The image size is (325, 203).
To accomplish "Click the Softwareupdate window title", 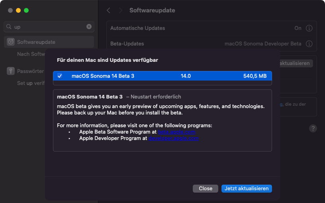I will (152, 10).
